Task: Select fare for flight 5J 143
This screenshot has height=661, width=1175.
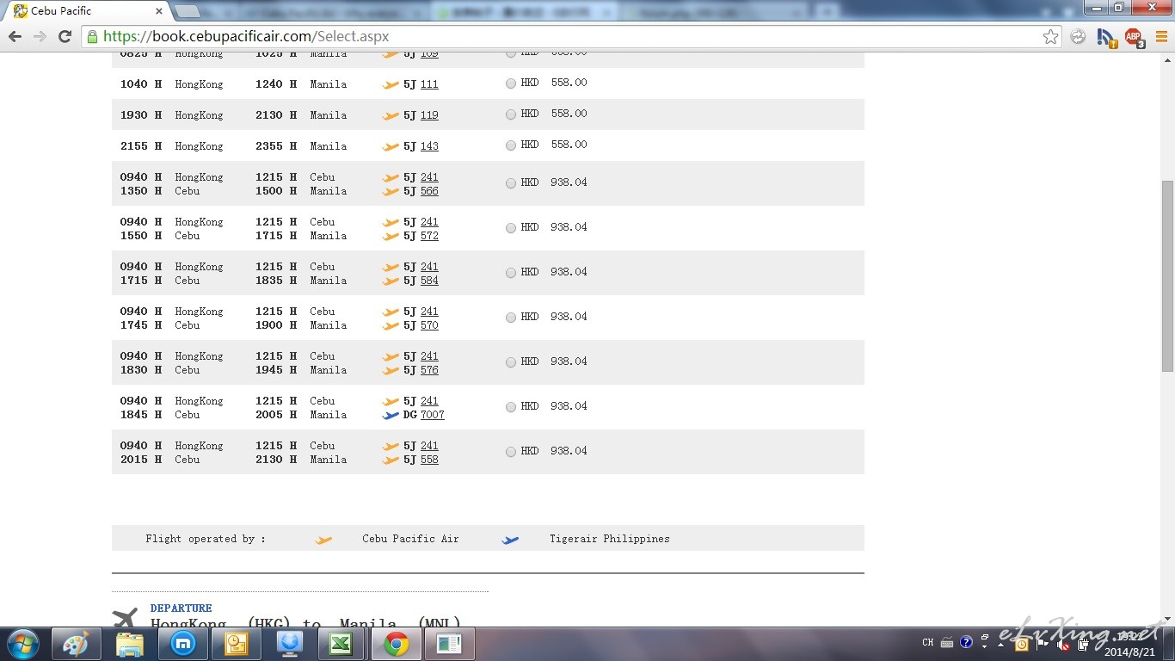Action: 511,145
